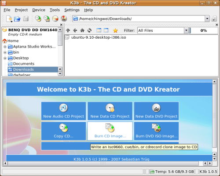Click the down arrow of folder tree scrollbar
Viewport: 220px width, 176px height.
pos(60,73)
